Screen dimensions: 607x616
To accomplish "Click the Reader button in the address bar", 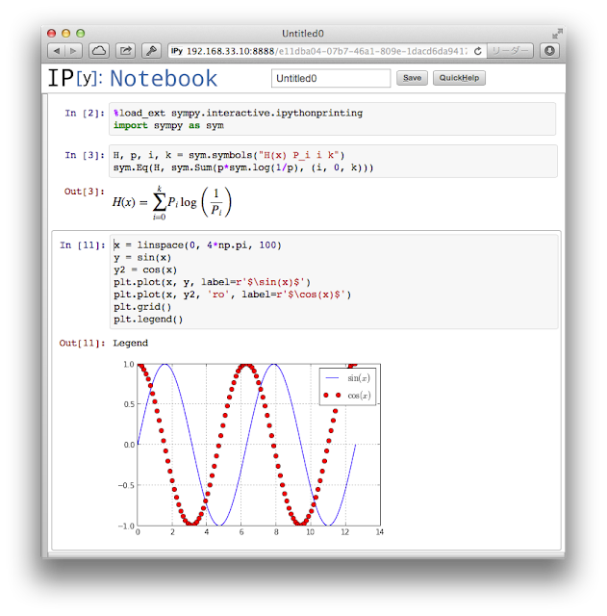I will (510, 51).
